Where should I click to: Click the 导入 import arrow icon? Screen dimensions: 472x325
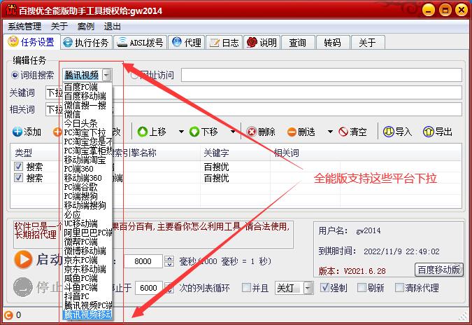pyautogui.click(x=388, y=132)
